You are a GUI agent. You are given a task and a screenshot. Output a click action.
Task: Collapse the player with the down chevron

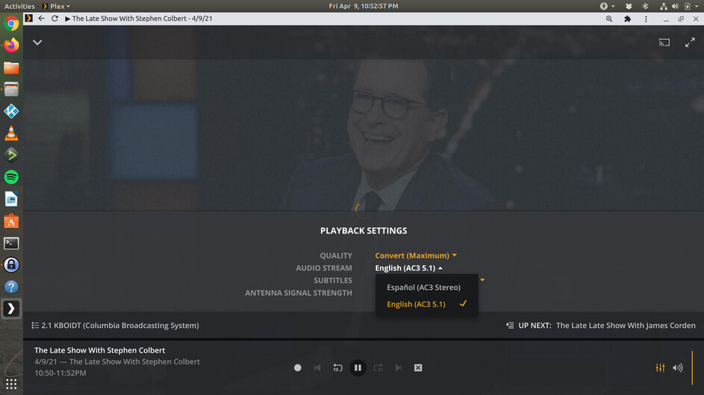(37, 42)
